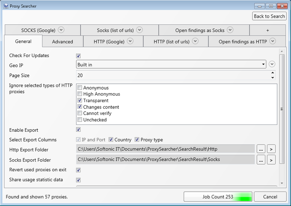The image size is (291, 206).
Task: Open the Open findings as HTTP chevron
Action: pyautogui.click(x=273, y=41)
